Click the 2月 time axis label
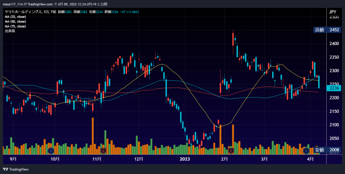Image resolution: width=345 pixels, height=174 pixels. coord(224,159)
